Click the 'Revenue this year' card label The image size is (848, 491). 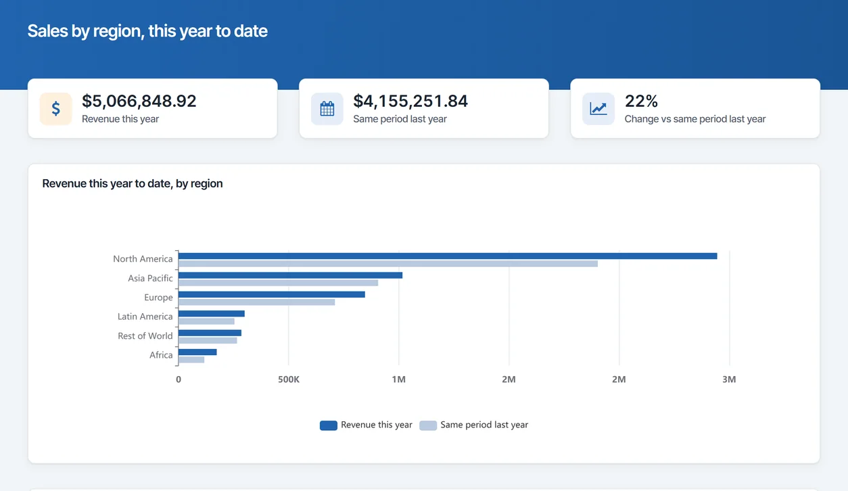(x=120, y=119)
